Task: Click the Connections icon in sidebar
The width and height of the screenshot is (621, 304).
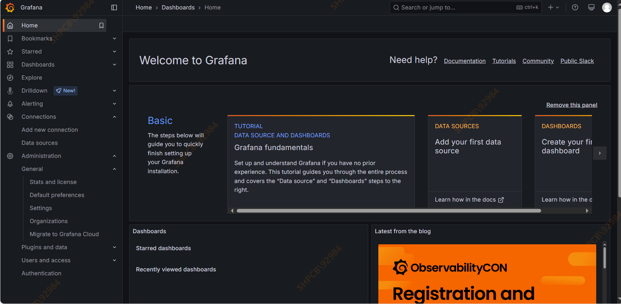Action: tap(10, 117)
